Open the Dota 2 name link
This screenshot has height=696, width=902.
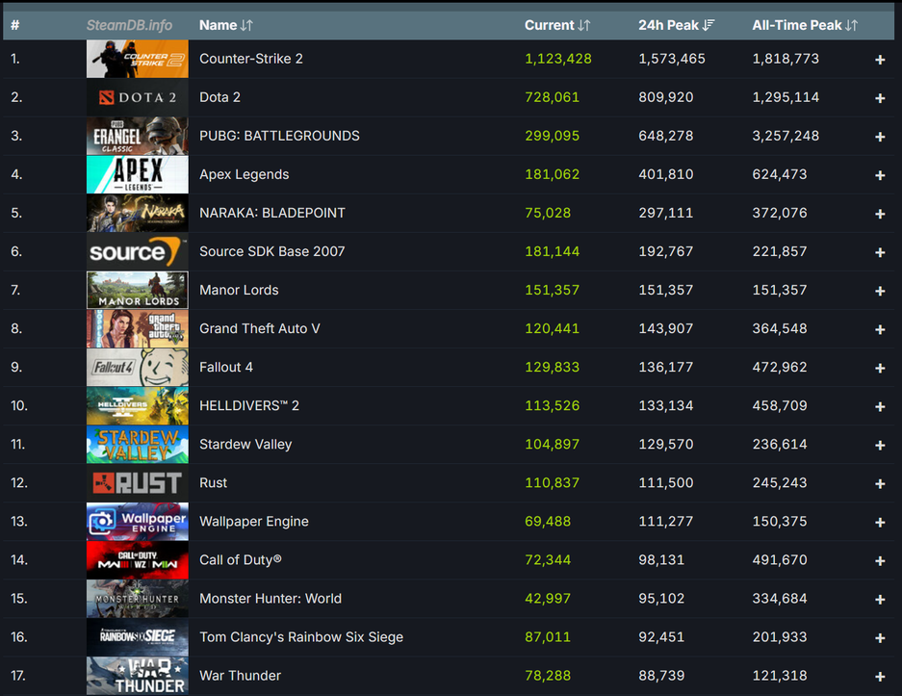(x=219, y=97)
